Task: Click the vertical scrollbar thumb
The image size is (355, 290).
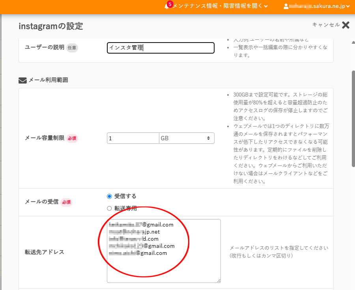Action: click(353, 119)
